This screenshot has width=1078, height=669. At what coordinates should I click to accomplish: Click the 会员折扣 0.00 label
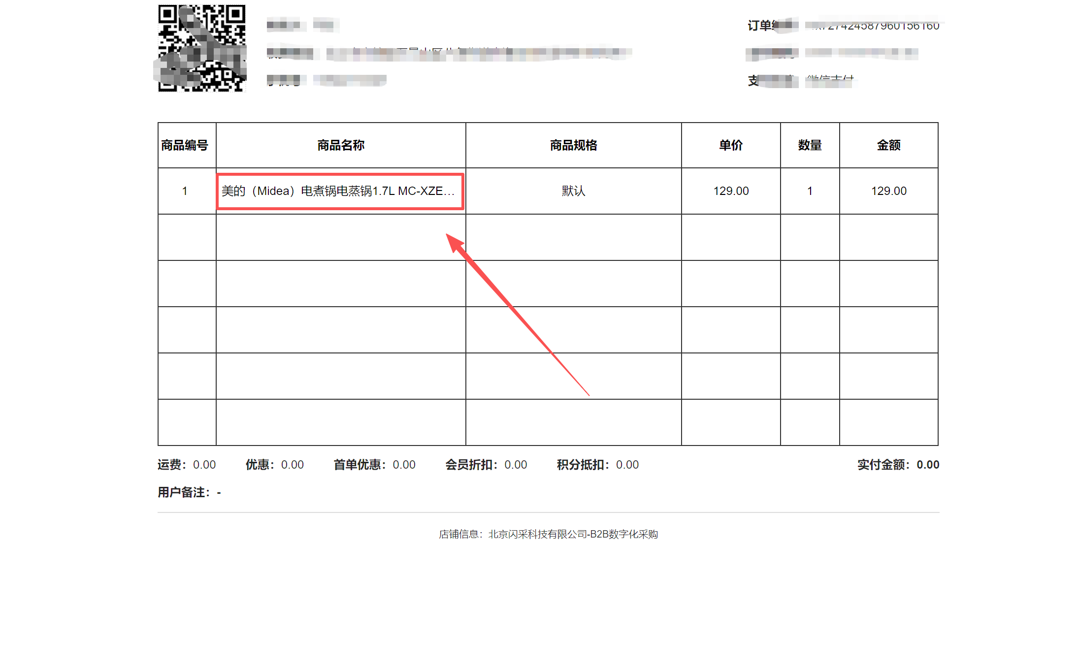(x=486, y=465)
